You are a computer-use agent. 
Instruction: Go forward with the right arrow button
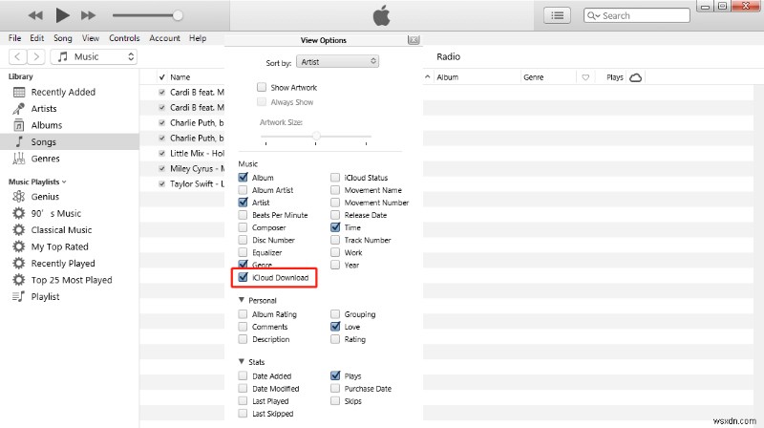(36, 56)
